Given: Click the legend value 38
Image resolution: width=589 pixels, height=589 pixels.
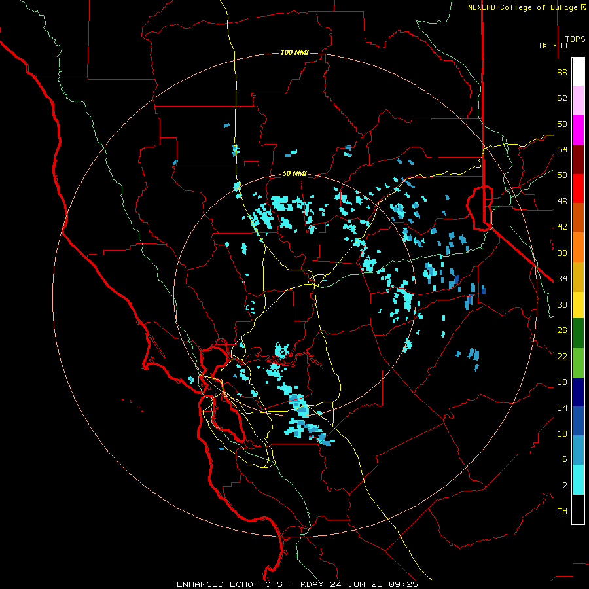Looking at the screenshot, I should pos(562,253).
